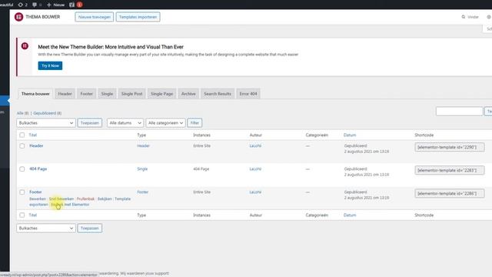Tick the checkbox for the Footer template

point(22,192)
